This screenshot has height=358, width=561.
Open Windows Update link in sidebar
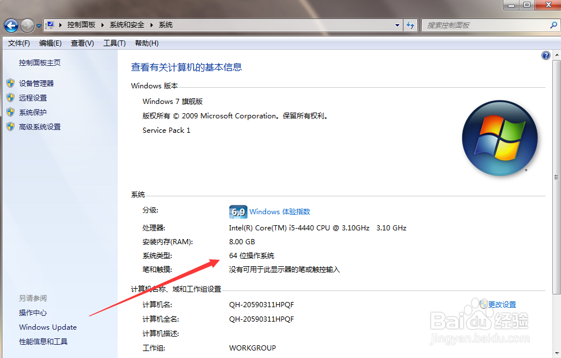point(48,327)
